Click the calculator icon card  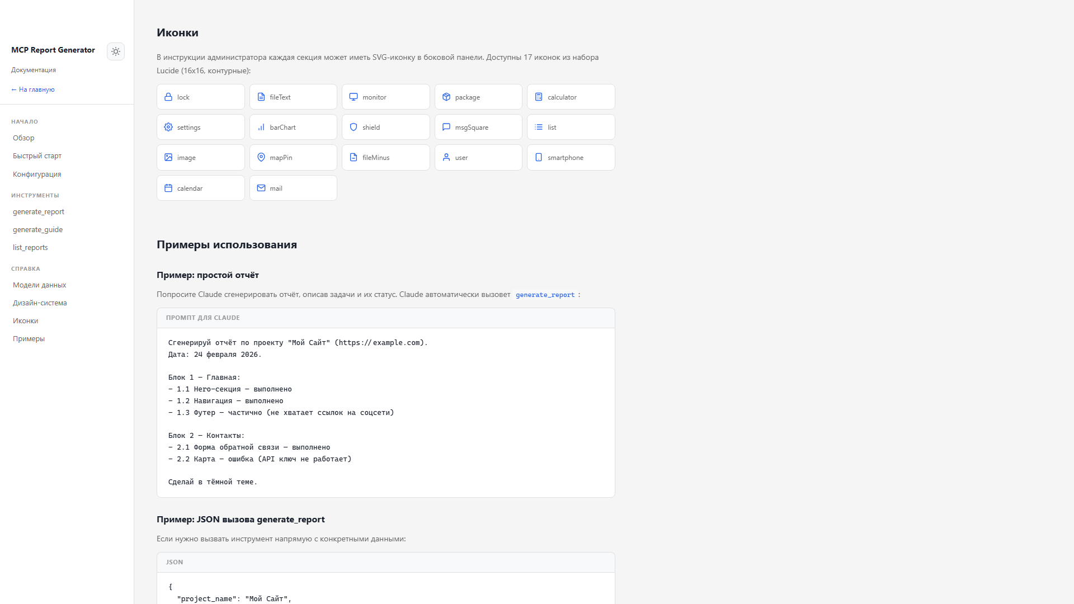click(571, 97)
